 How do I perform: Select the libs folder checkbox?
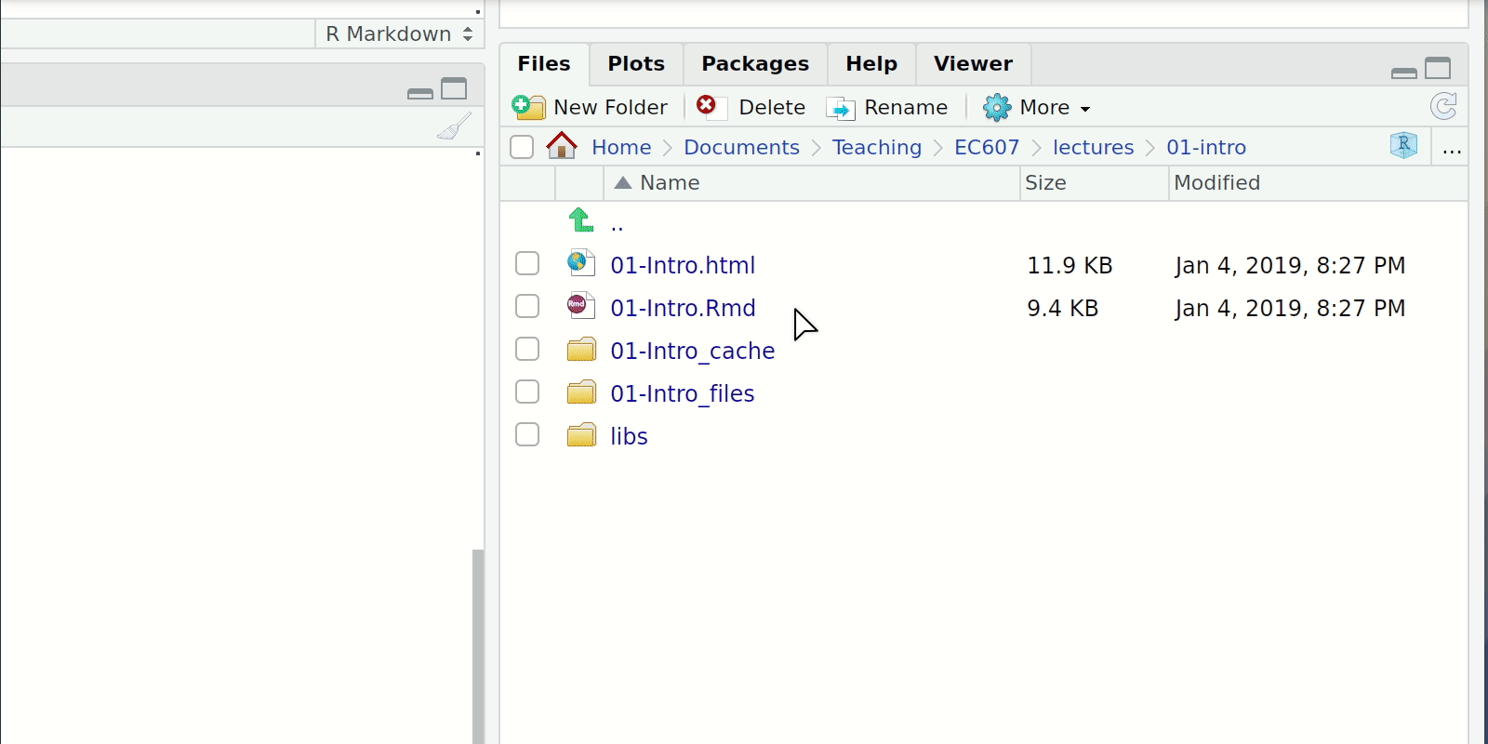pyautogui.click(x=527, y=435)
